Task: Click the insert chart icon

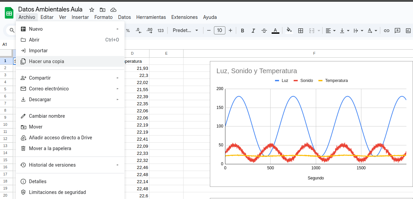Action: (408, 31)
